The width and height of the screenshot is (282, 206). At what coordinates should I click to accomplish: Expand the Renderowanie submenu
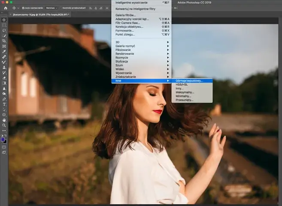click(141, 54)
